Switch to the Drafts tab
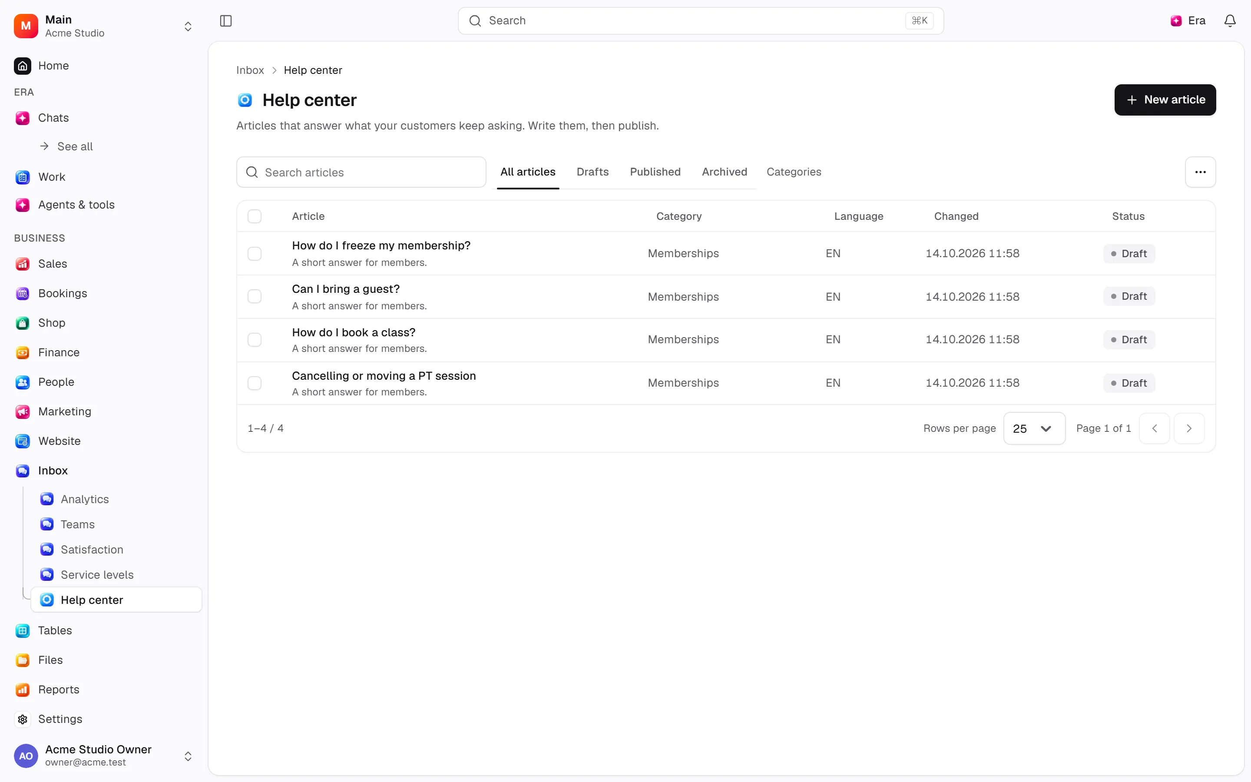Image resolution: width=1251 pixels, height=782 pixels. tap(592, 172)
